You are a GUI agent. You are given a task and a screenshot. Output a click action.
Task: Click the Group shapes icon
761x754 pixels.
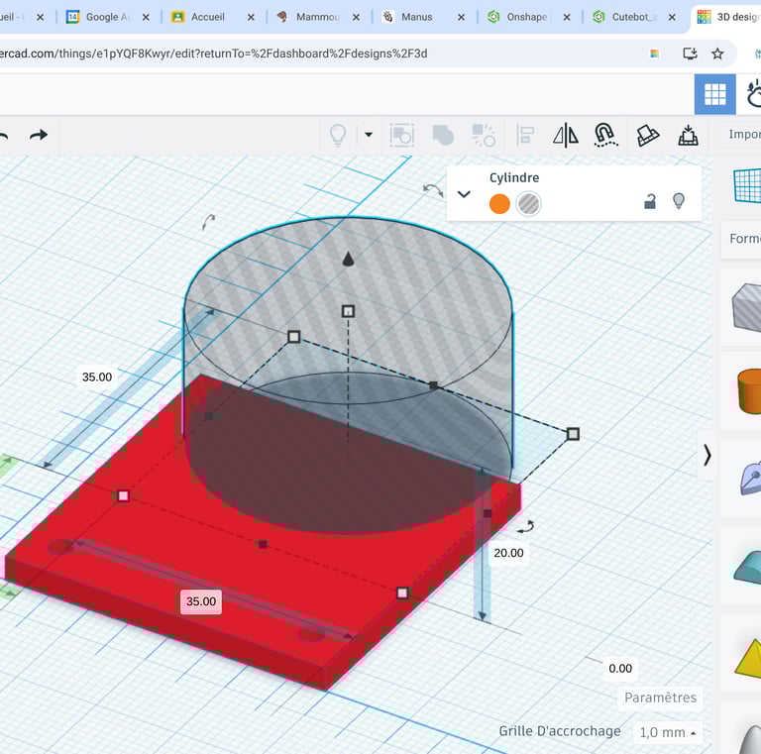[x=443, y=136]
